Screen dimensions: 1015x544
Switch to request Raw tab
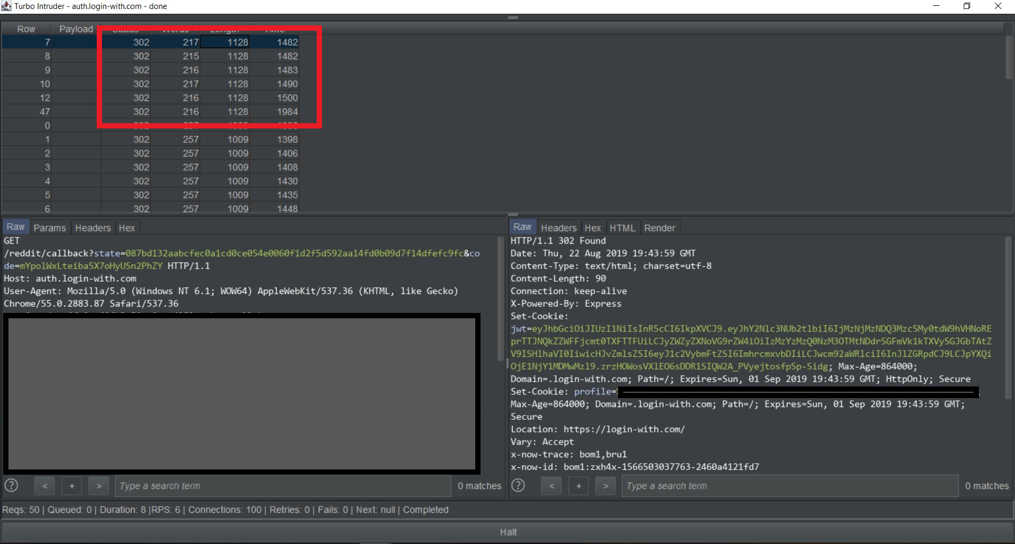[x=16, y=227]
